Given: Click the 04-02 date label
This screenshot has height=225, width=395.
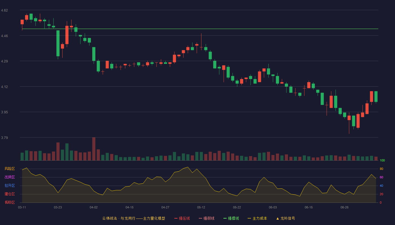Looking at the screenshot, I should pyautogui.click(x=94, y=207).
